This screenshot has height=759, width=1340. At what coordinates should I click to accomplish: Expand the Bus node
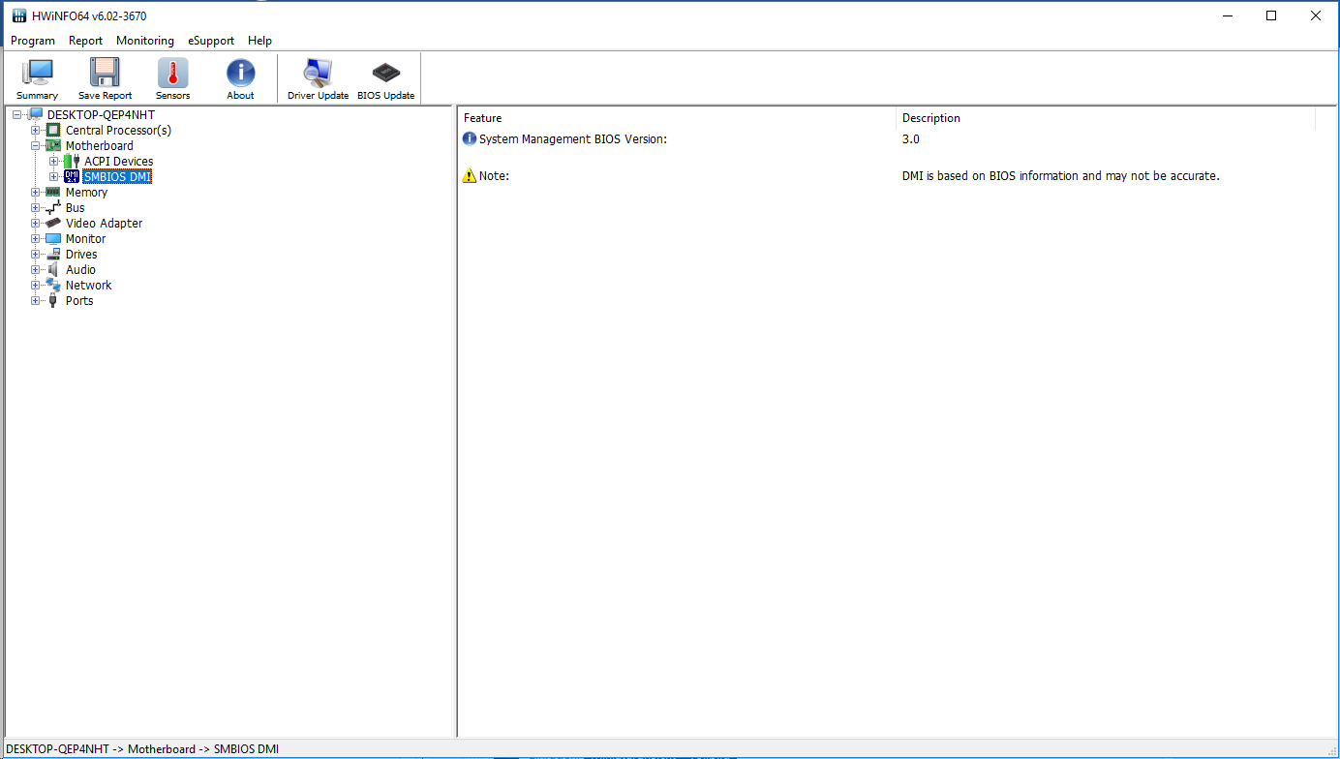point(36,208)
